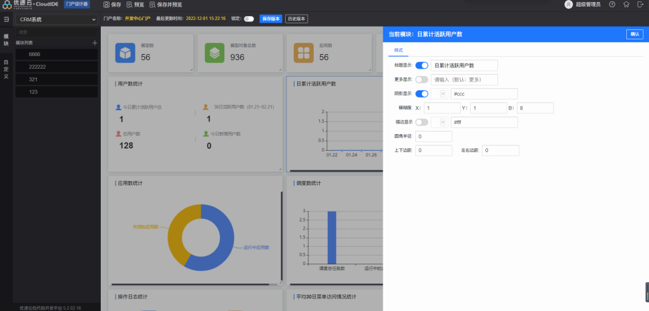Click the 圆角半径 input field
649x311 pixels.
434,136
